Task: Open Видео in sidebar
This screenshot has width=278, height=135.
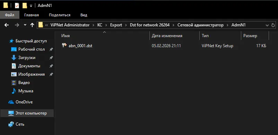Action: tap(24, 83)
